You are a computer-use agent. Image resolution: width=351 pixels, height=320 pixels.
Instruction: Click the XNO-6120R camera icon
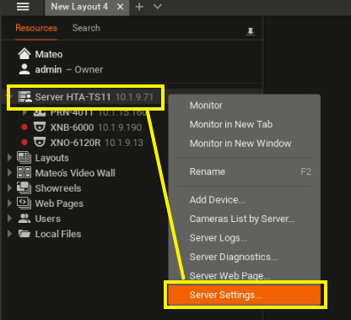click(40, 143)
